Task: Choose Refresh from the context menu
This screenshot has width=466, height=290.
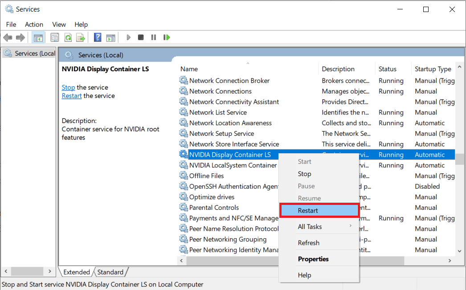Action: (319, 243)
